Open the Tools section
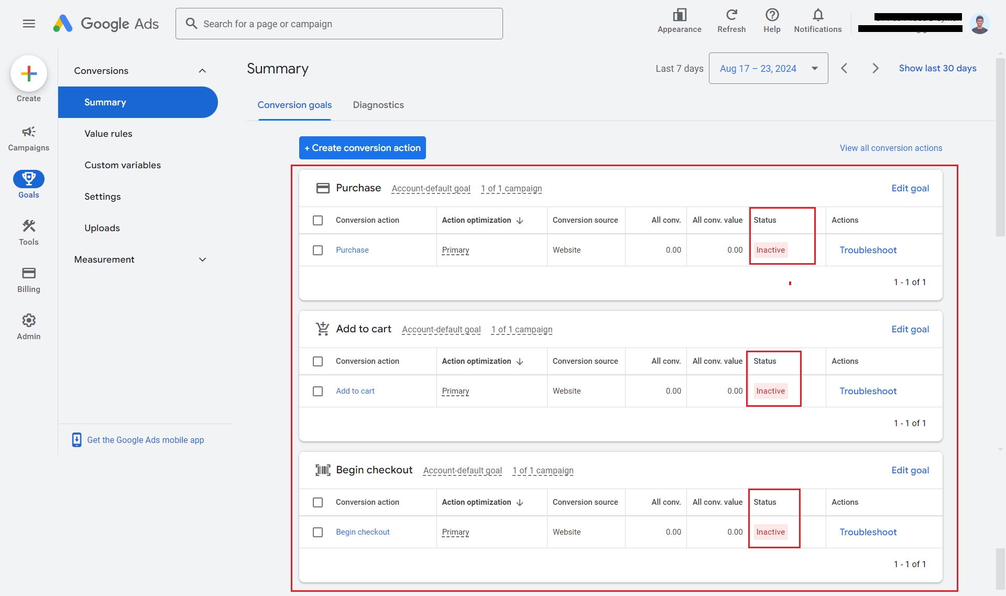 (x=29, y=233)
